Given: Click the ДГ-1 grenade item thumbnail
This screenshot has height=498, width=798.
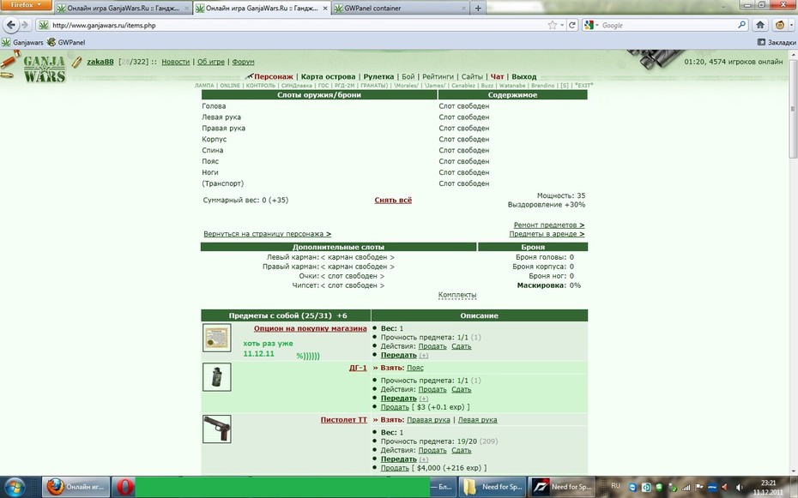Looking at the screenshot, I should click(x=217, y=377).
